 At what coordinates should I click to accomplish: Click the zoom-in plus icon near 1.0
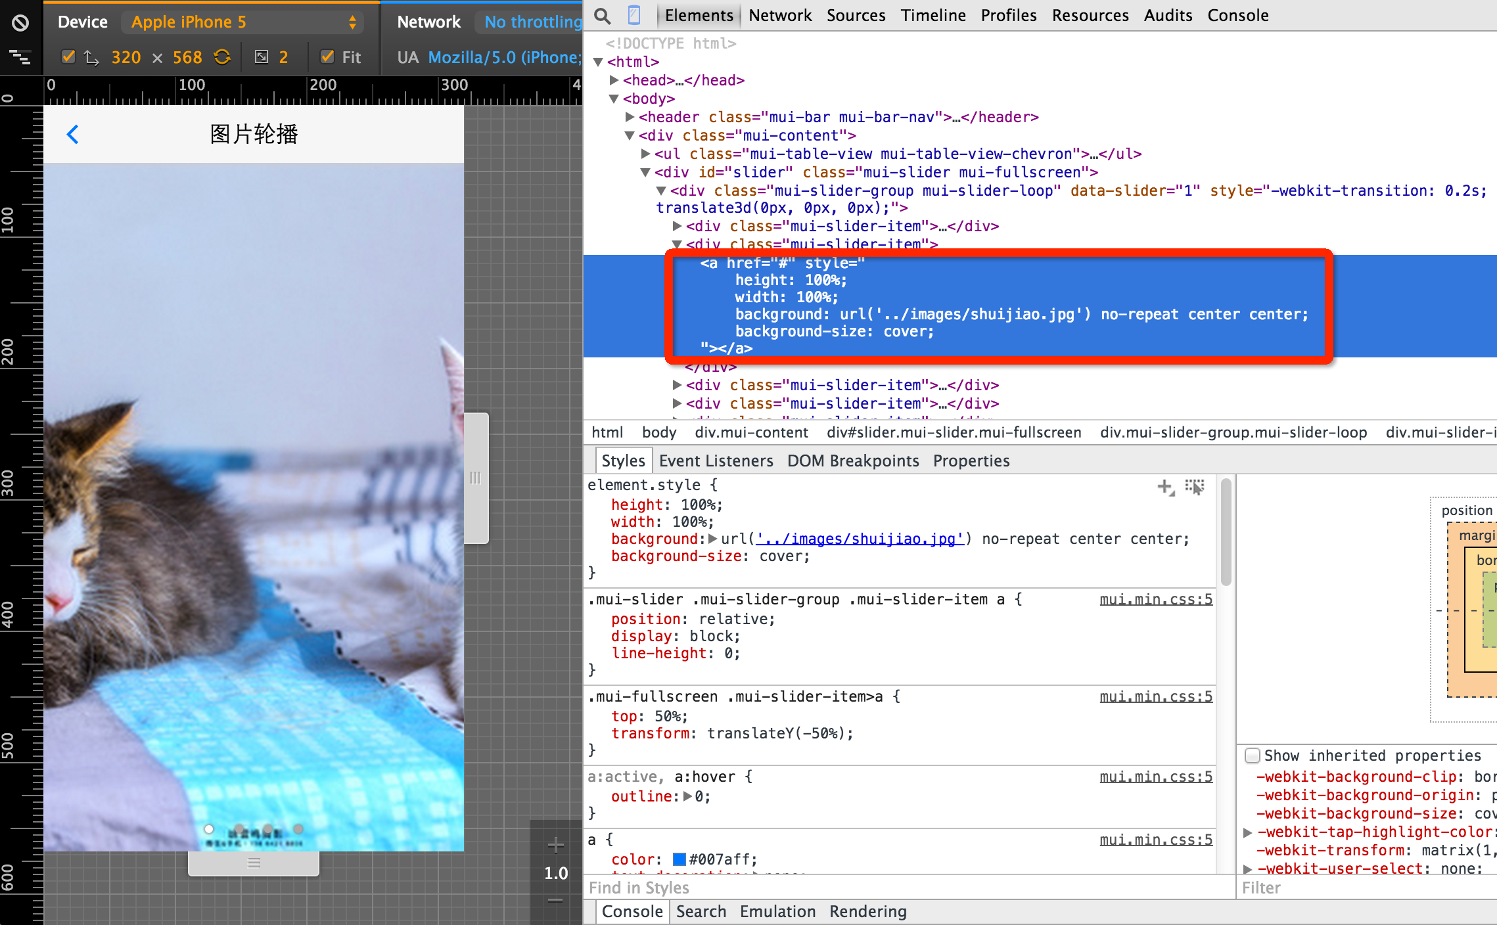[x=555, y=846]
